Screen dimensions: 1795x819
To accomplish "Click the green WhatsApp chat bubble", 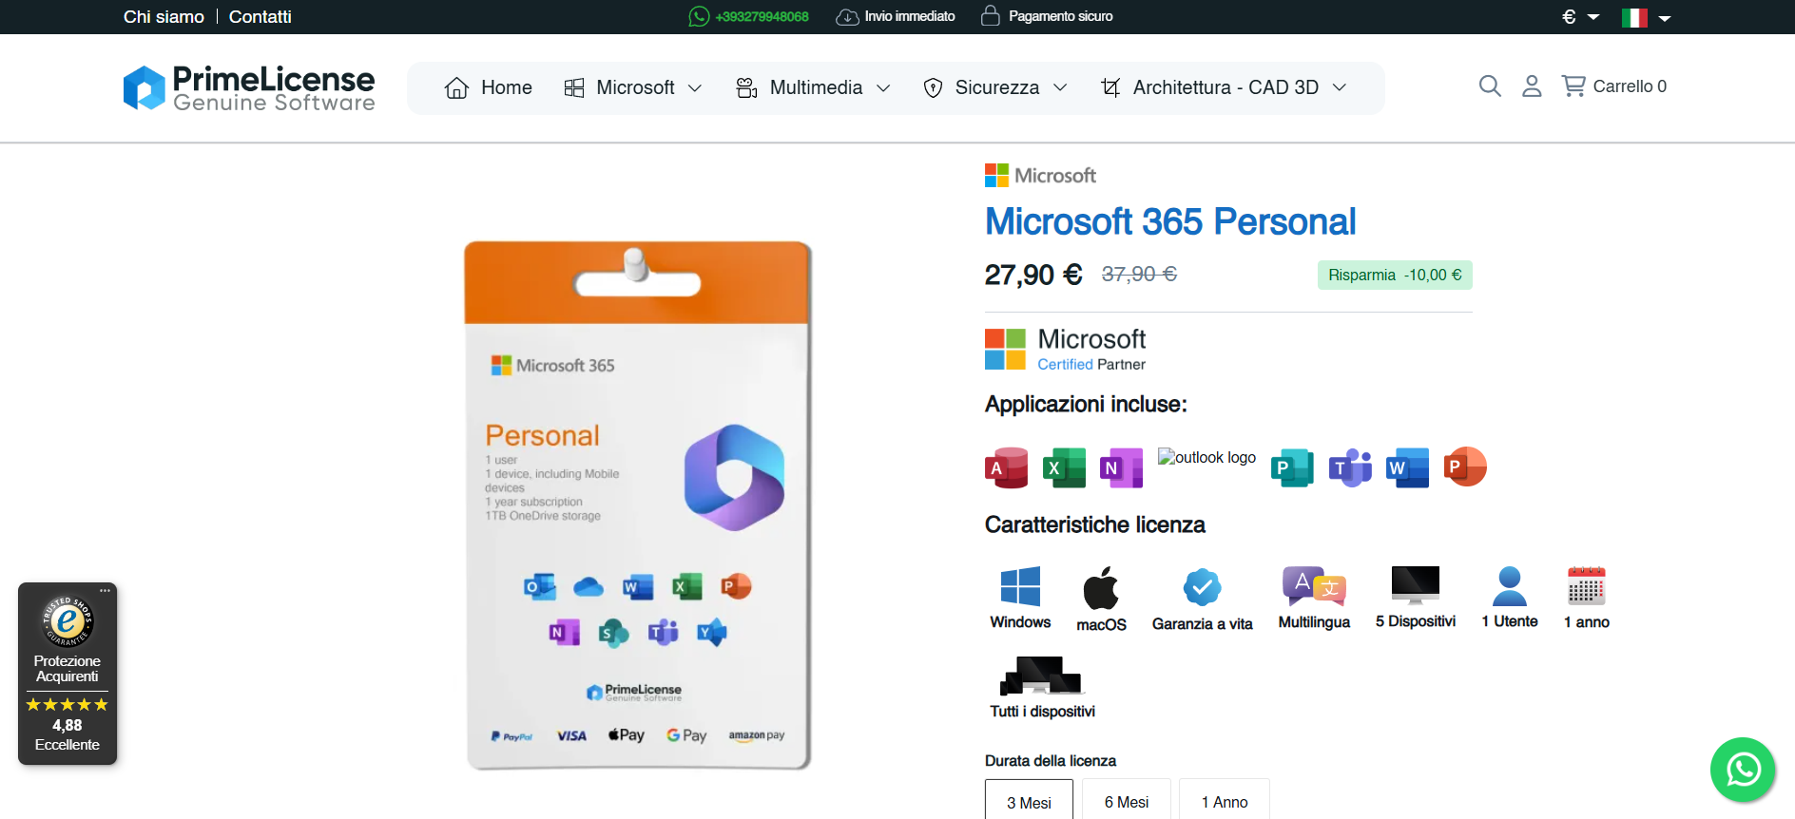I will (1743, 770).
